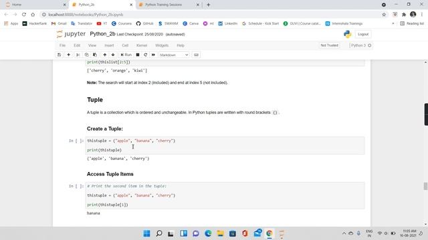Go to the browser home page
Viewport: 428px width, 240px height.
click(x=33, y=15)
